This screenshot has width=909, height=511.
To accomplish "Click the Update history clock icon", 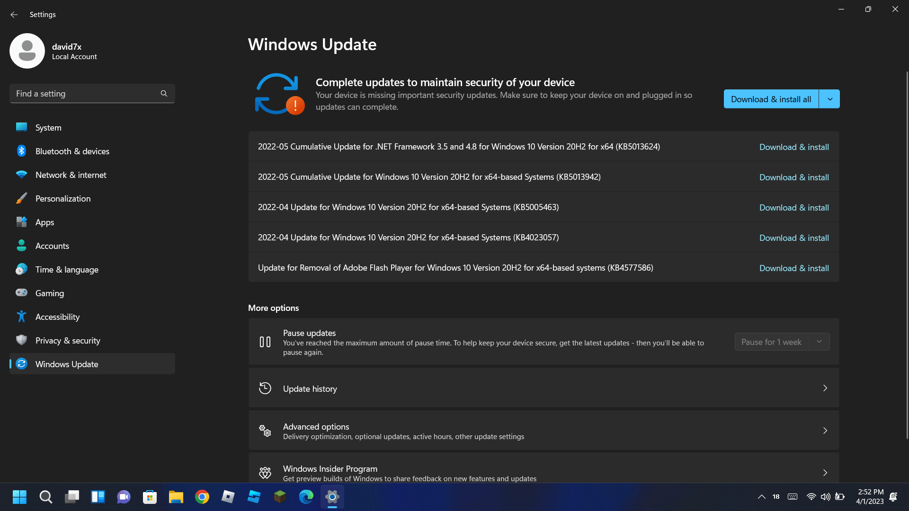I will (265, 388).
